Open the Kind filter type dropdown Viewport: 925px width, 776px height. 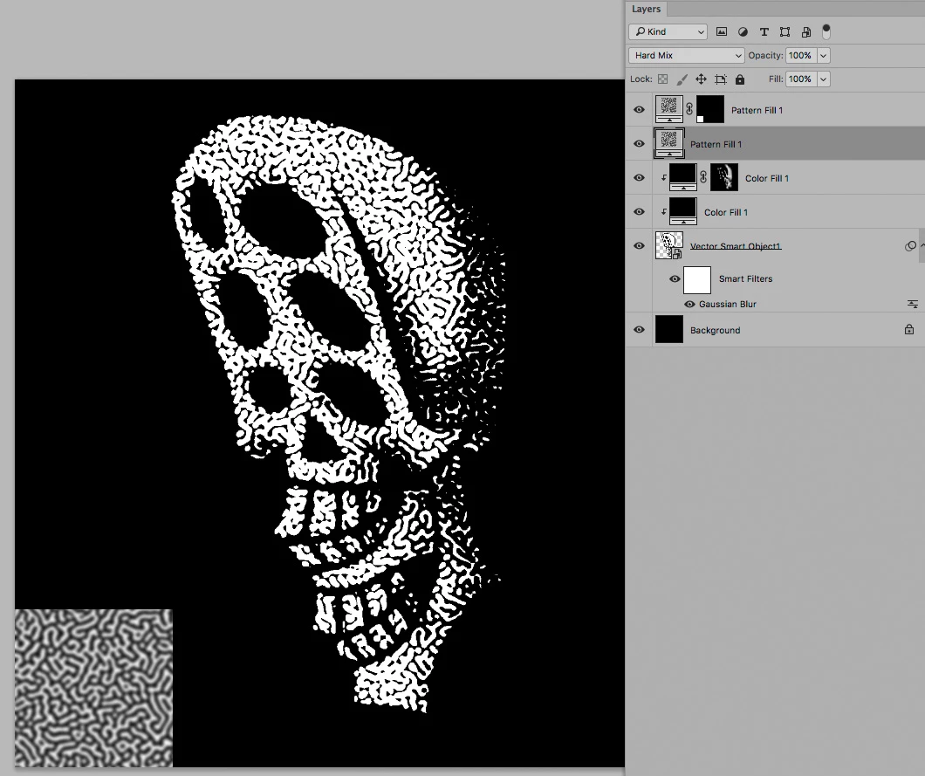click(668, 32)
